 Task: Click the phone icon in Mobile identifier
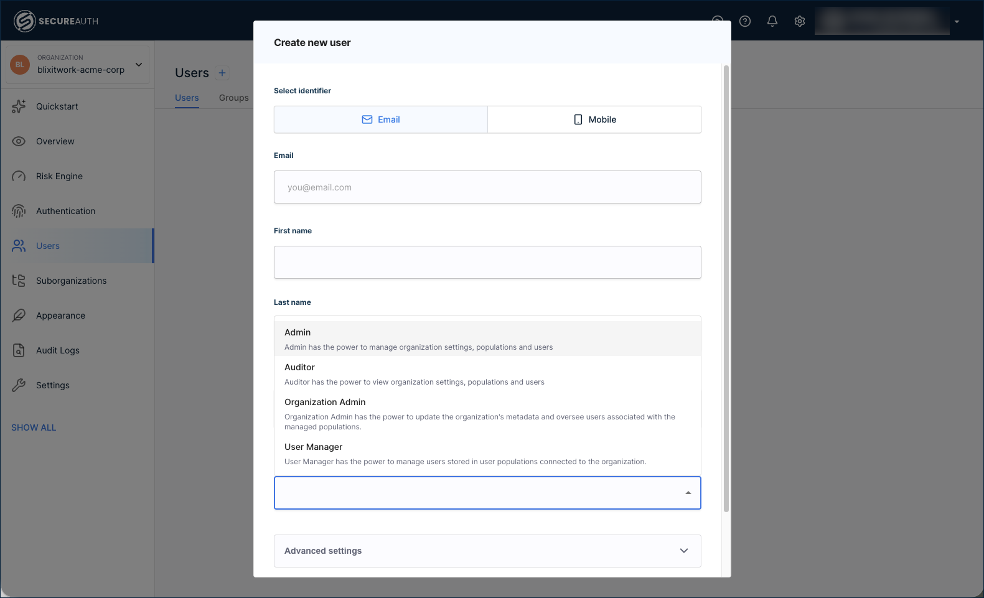coord(578,119)
